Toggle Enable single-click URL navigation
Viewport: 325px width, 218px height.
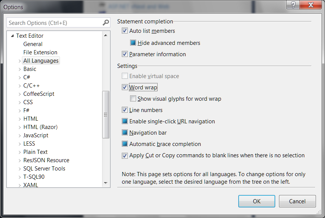[x=125, y=121]
